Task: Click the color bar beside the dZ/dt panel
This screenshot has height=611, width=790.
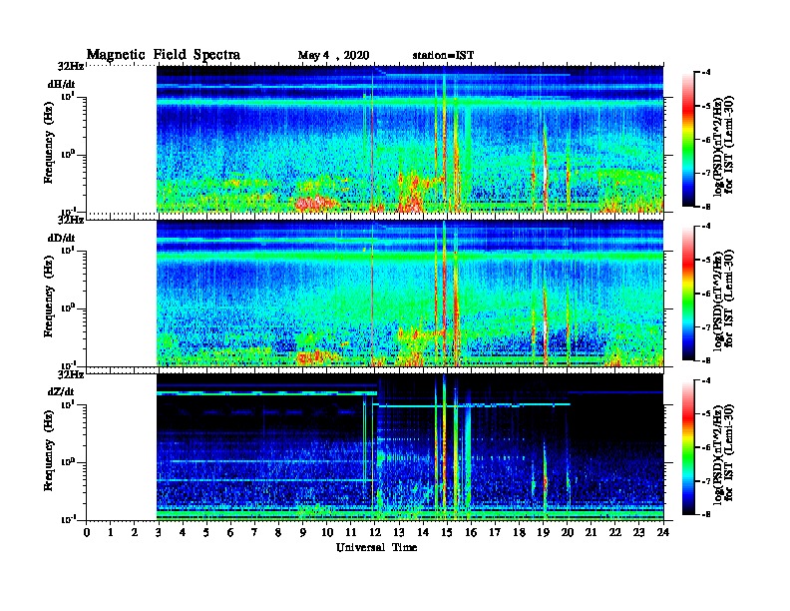Action: click(688, 447)
